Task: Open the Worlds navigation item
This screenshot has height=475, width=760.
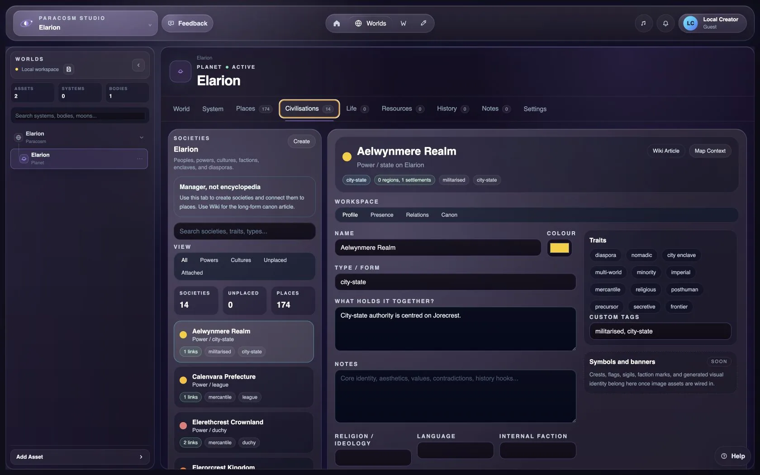Action: coord(370,24)
